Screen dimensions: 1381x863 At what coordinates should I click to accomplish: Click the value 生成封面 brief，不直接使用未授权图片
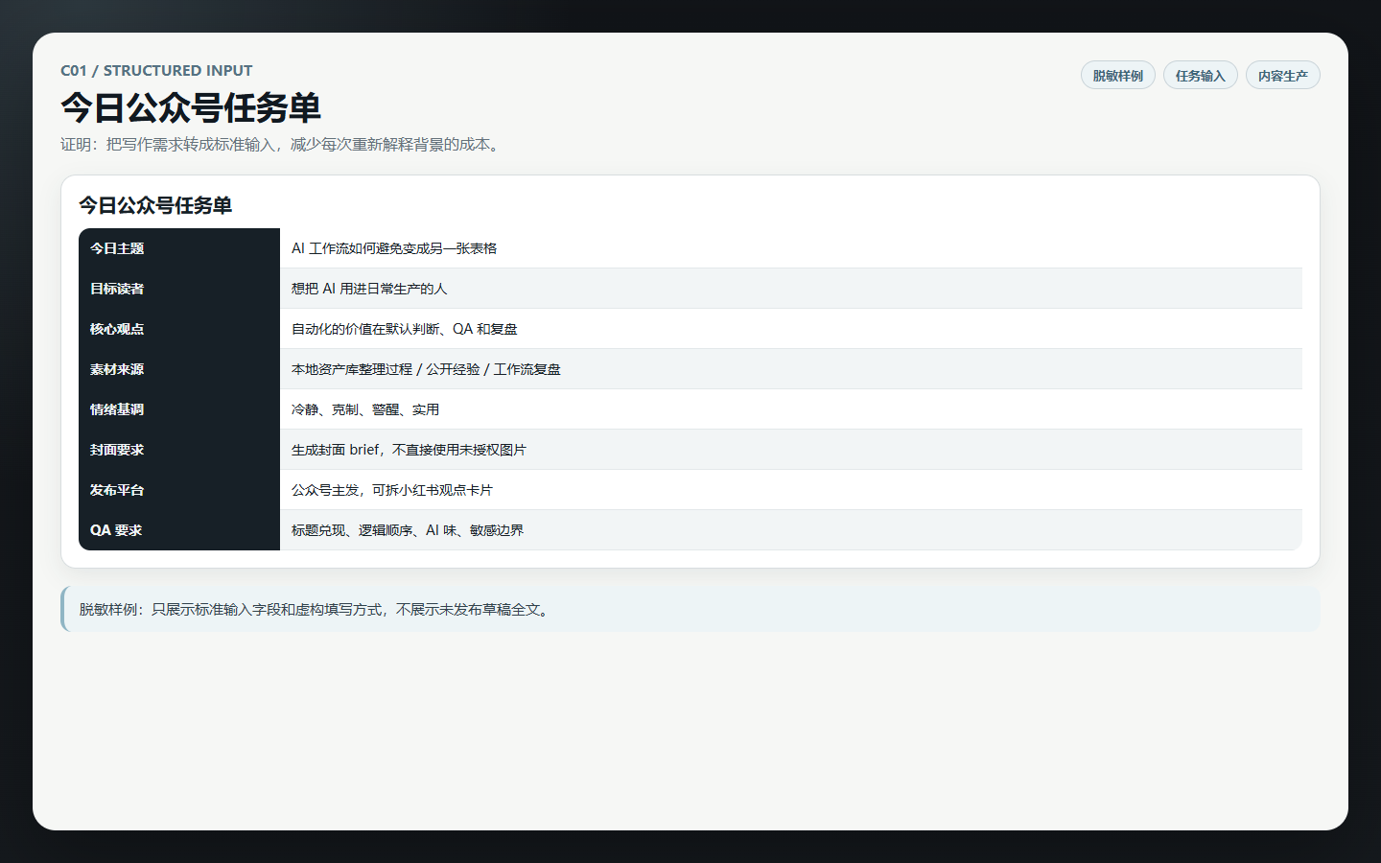(409, 450)
